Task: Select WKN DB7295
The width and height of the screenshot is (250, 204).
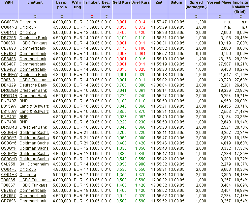Action: 9,38
